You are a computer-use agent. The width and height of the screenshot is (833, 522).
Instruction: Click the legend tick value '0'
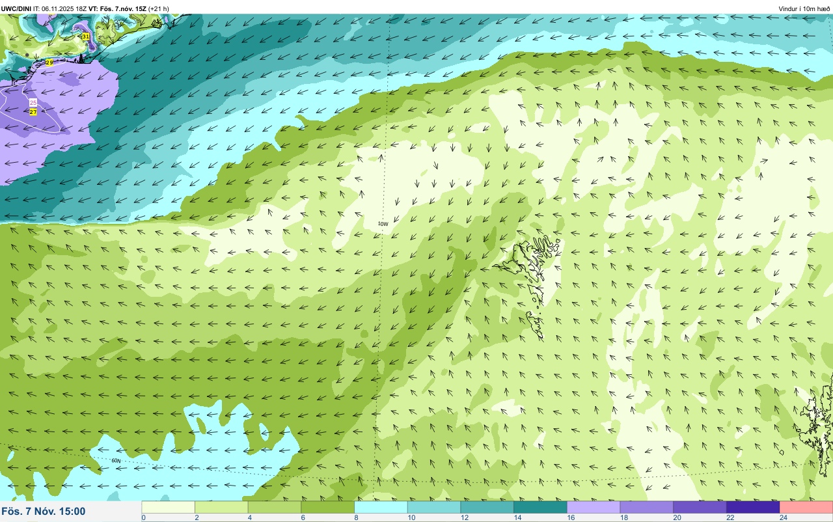coord(143,517)
